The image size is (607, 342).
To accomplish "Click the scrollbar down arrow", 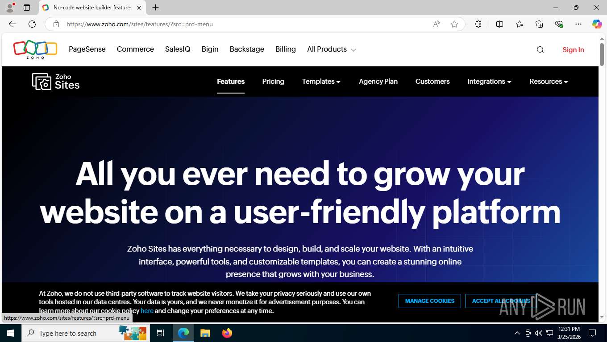I will (x=602, y=317).
